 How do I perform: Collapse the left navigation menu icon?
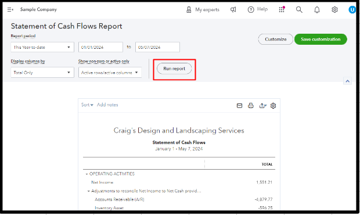(10, 9)
